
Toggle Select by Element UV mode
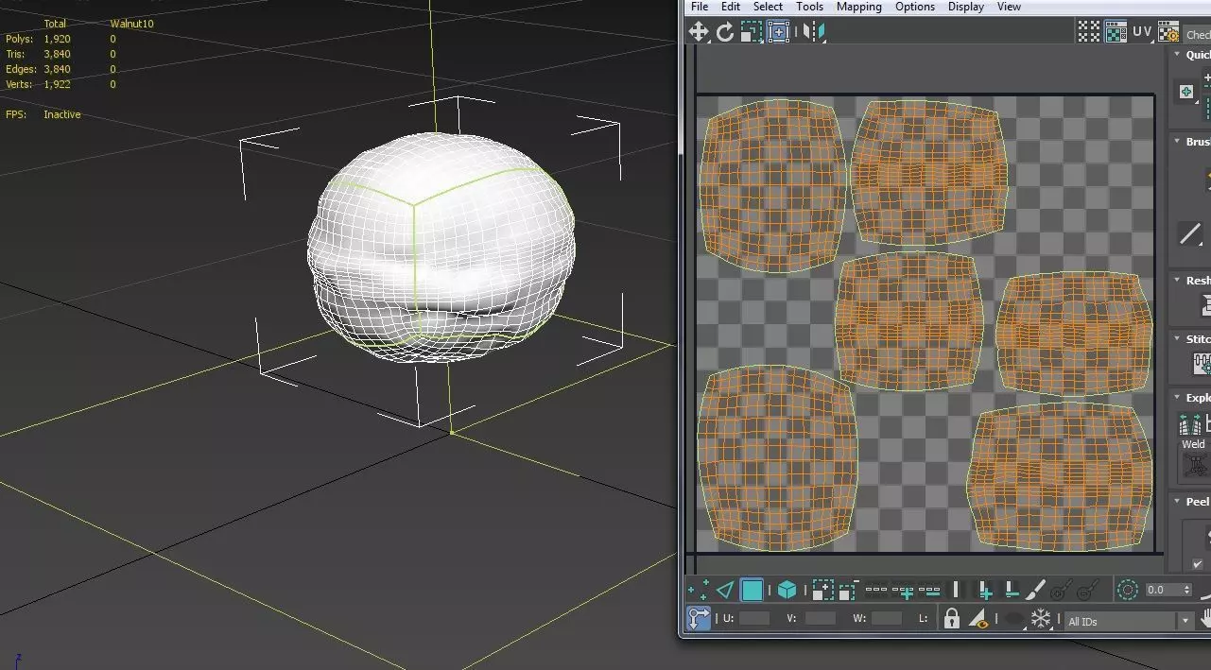click(x=787, y=591)
